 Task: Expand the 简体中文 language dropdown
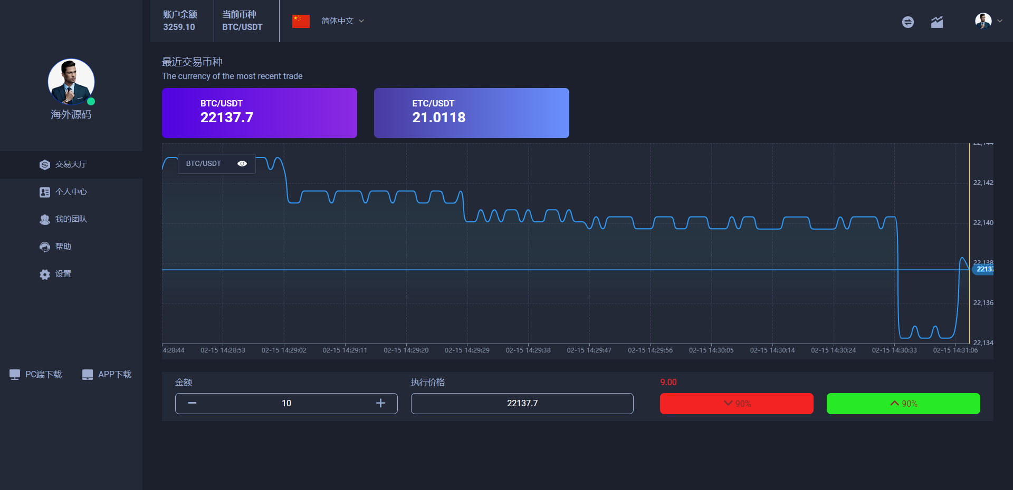pyautogui.click(x=343, y=21)
